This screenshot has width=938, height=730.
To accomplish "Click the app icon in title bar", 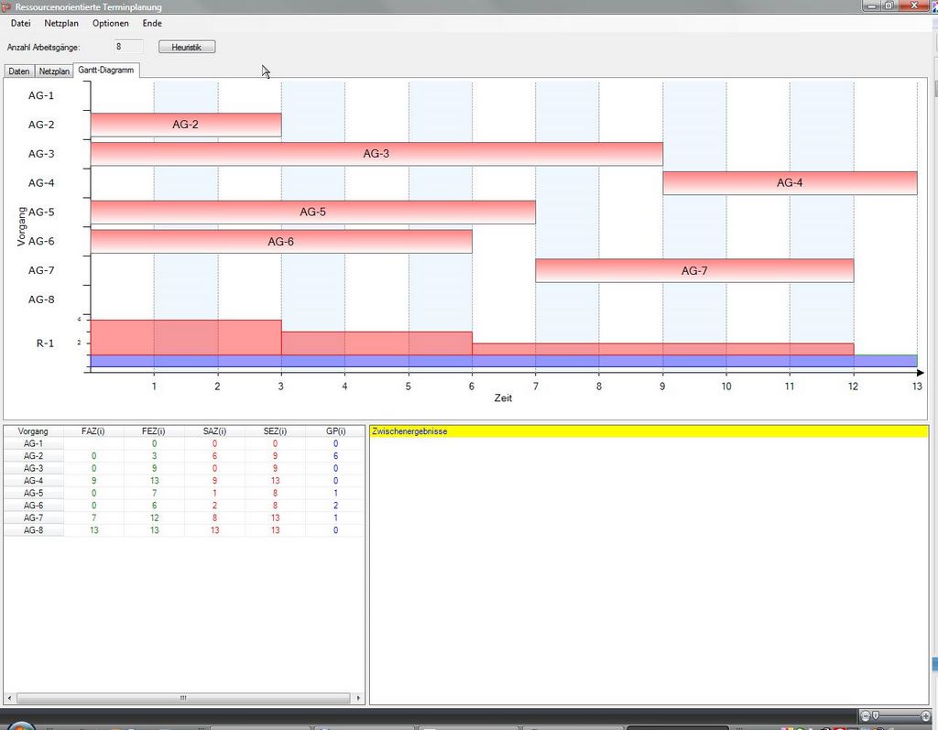I will coord(6,6).
